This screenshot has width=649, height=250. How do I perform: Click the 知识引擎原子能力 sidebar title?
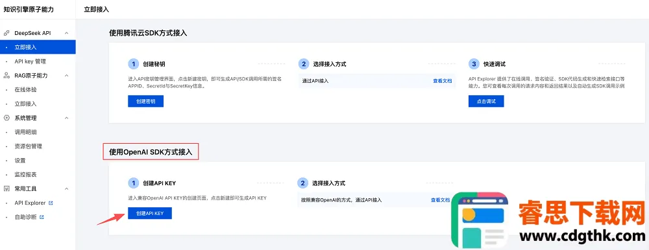tap(29, 9)
